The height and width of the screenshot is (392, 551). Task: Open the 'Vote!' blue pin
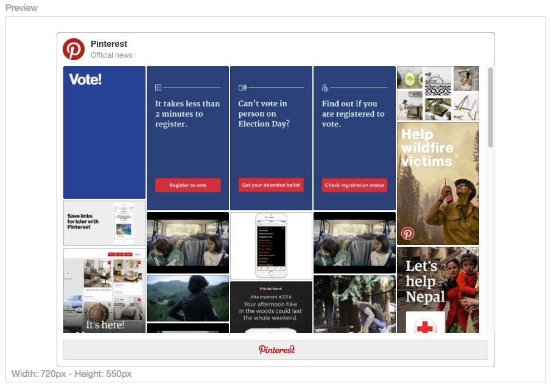104,132
